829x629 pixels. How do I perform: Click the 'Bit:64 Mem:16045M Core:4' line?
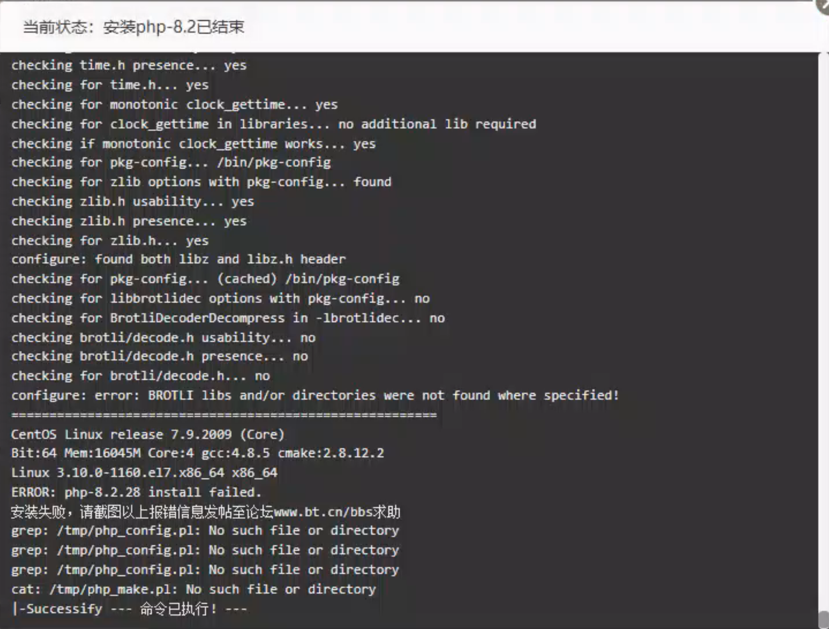[198, 454]
